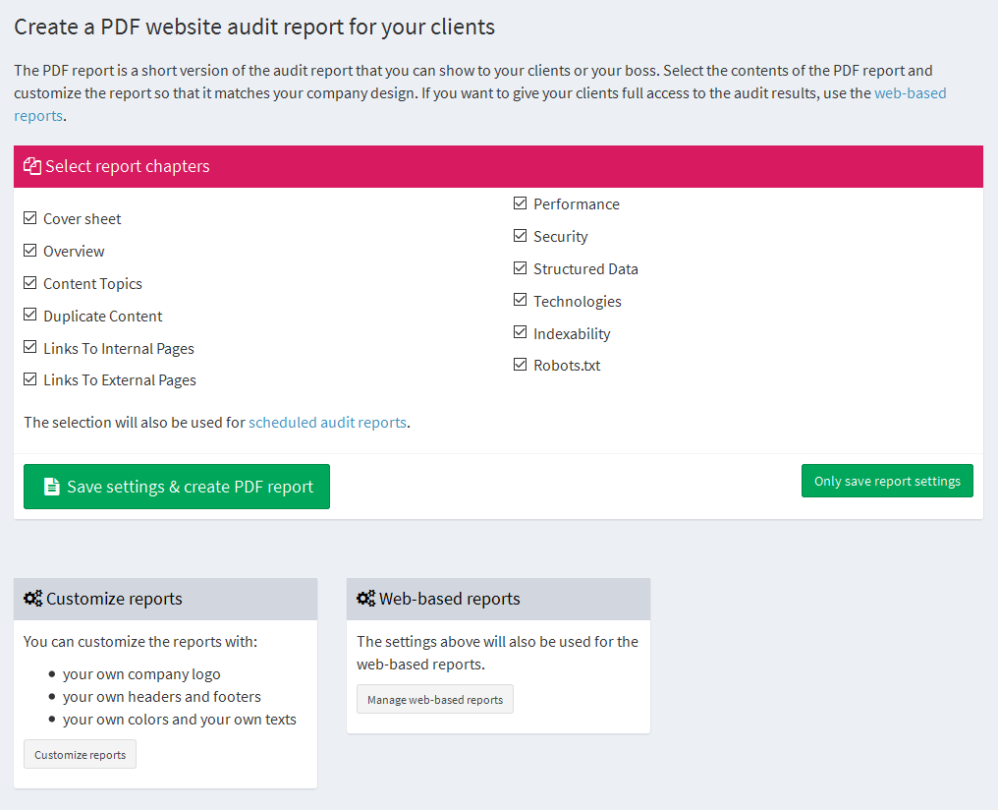Disable the Links To External Pages chapter

(x=29, y=379)
